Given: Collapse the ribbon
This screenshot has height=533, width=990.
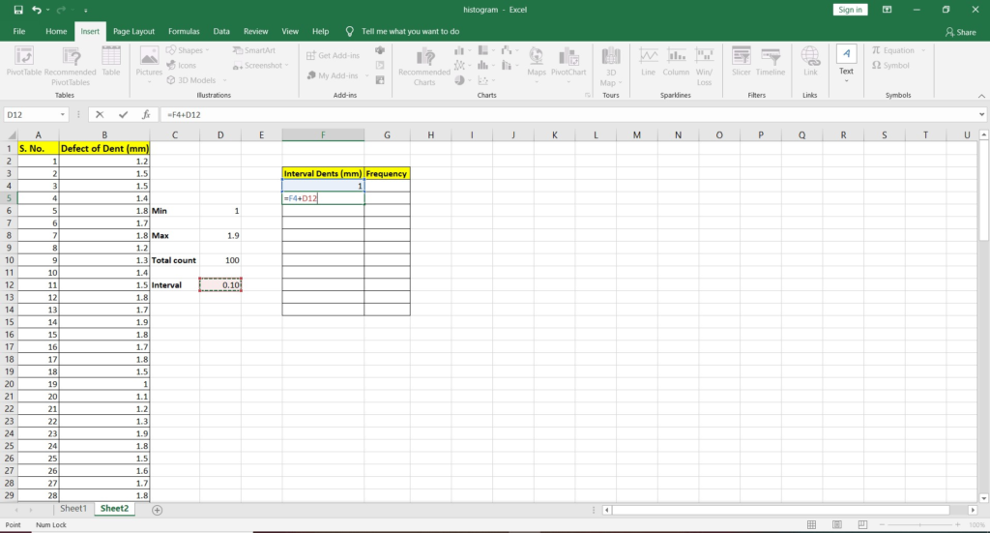Looking at the screenshot, I should (x=982, y=96).
